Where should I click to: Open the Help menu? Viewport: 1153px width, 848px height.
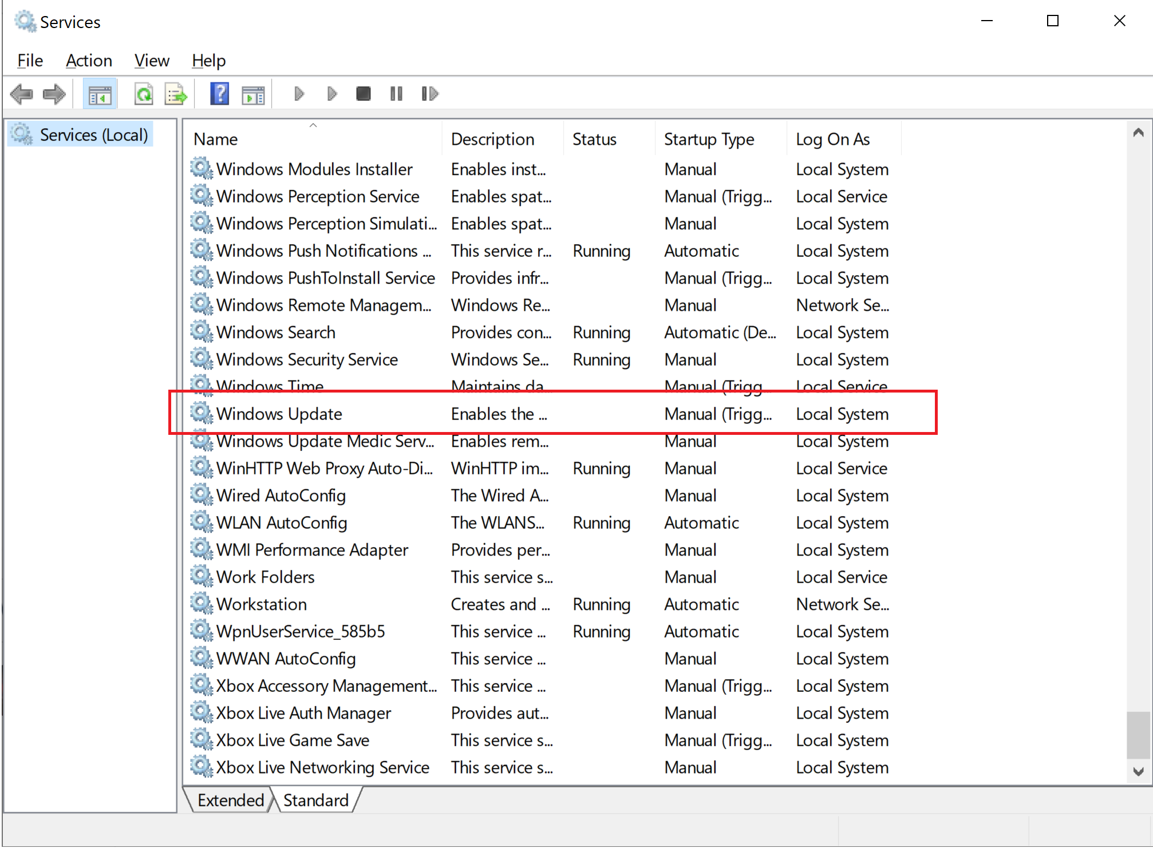point(208,60)
